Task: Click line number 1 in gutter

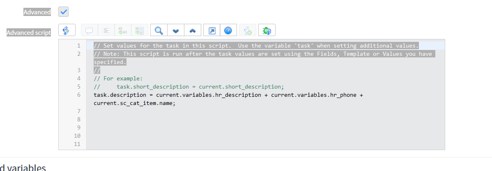Action: [79, 46]
